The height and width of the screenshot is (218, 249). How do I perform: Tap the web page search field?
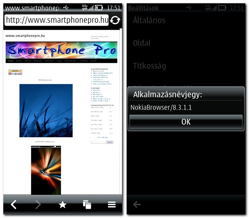[99, 142]
